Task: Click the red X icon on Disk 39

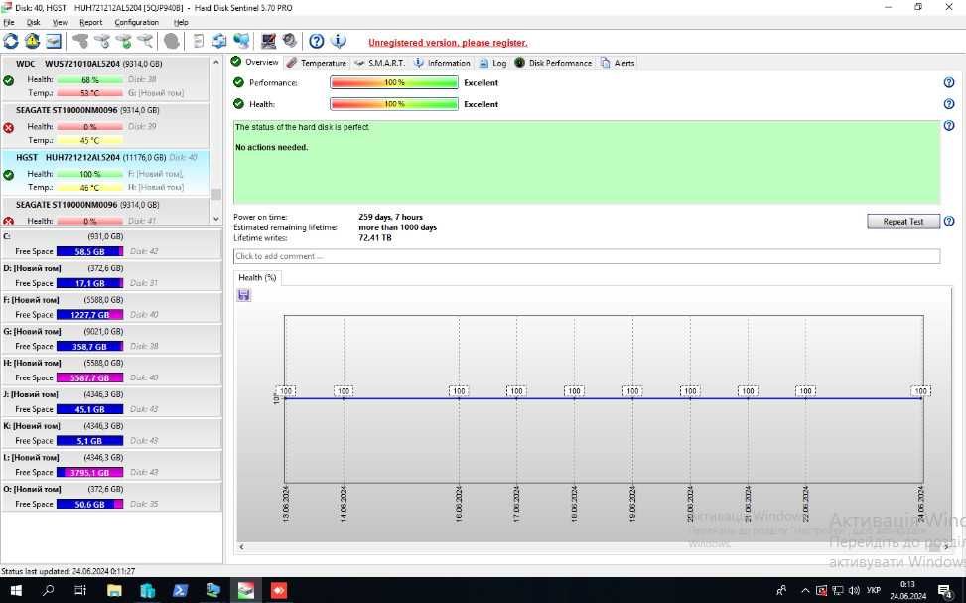Action: point(9,128)
